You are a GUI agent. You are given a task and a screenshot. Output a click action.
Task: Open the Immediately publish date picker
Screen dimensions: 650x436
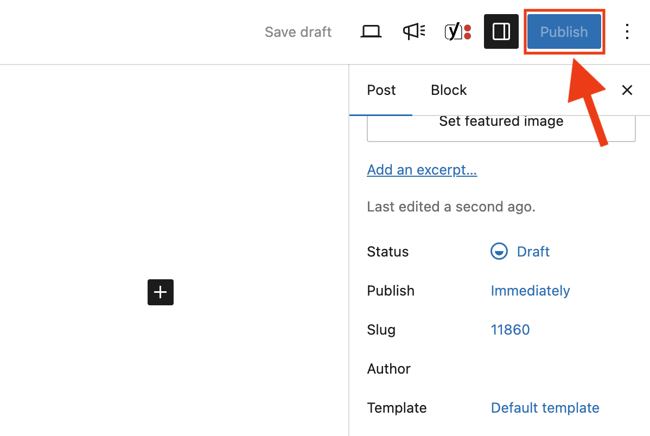(530, 291)
